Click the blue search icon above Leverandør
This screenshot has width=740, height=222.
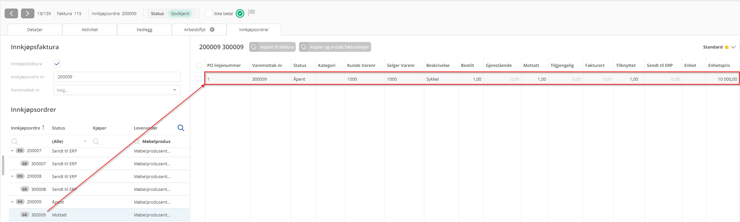181,128
